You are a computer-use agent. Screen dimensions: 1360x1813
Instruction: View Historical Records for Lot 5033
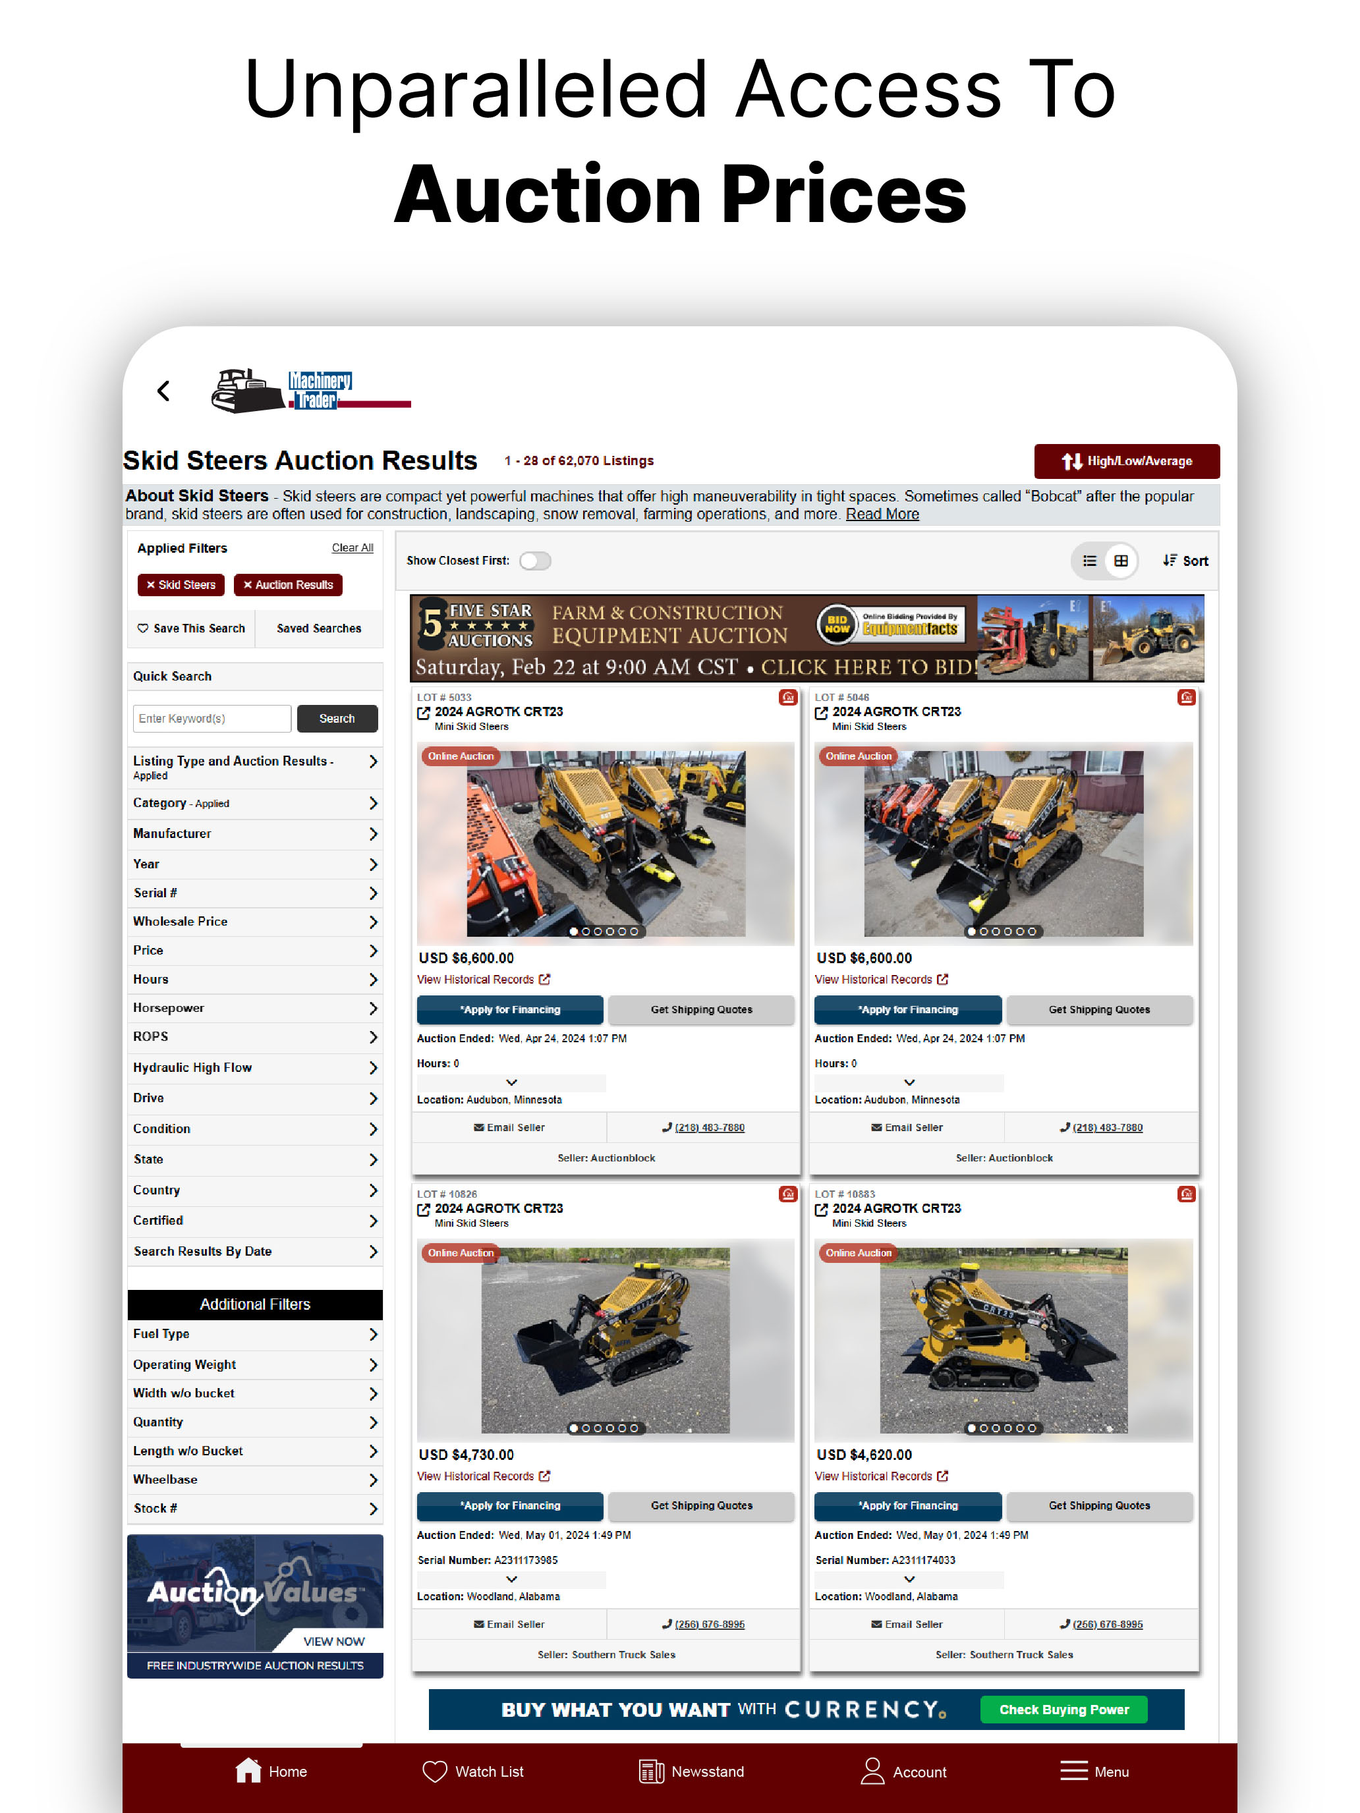(x=483, y=980)
